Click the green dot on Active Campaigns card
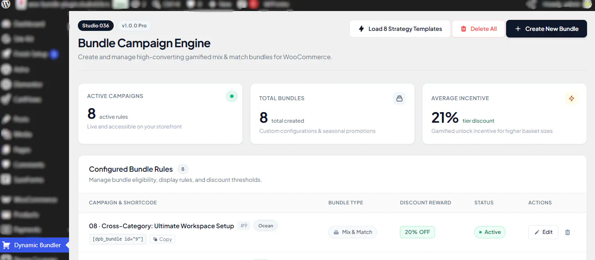This screenshot has width=595, height=260. pos(231,96)
